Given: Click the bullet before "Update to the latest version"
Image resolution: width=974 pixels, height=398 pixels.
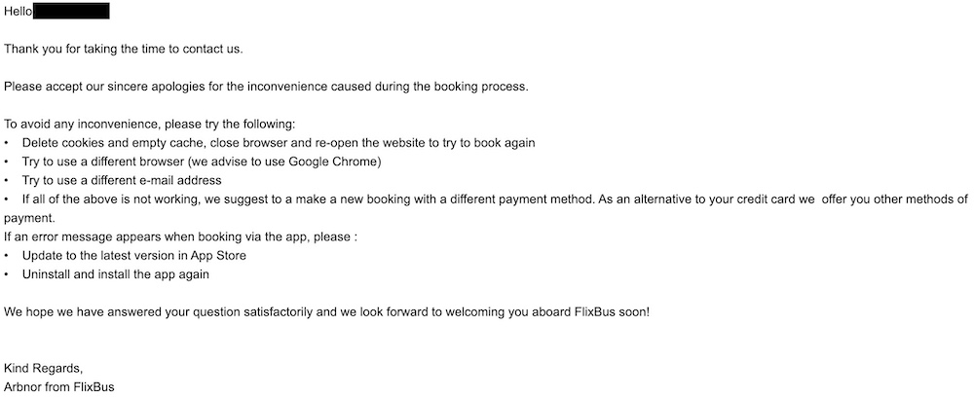Looking at the screenshot, I should (7, 257).
